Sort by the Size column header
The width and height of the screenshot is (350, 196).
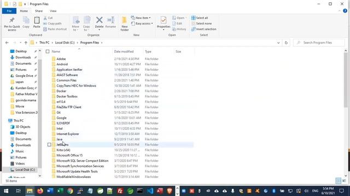pyautogui.click(x=178, y=52)
